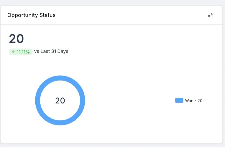Click the right edge of the donut ring
This screenshot has width=225, height=147.
82,100
